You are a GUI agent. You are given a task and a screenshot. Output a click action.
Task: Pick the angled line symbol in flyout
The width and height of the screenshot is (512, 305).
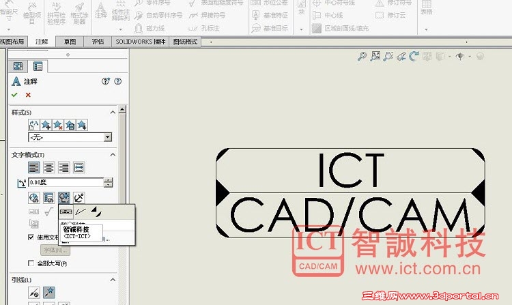point(81,212)
